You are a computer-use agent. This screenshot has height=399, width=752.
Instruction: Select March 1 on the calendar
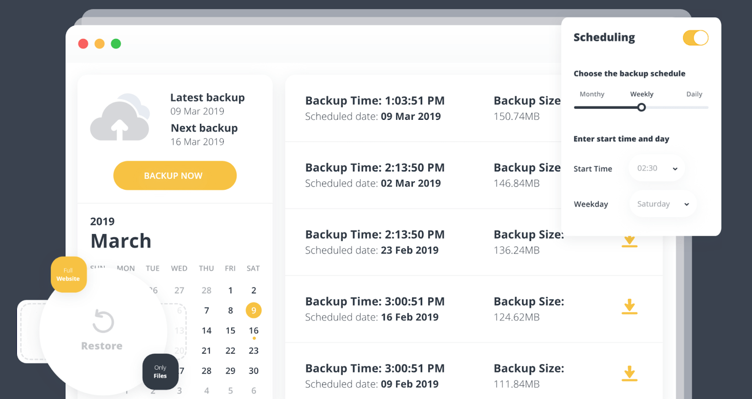coord(230,290)
